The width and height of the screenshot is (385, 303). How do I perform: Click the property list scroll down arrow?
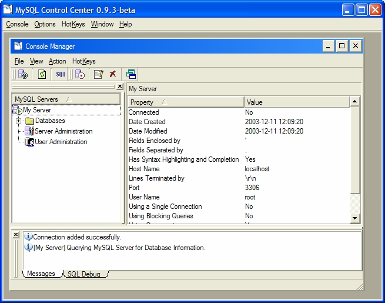point(355,218)
